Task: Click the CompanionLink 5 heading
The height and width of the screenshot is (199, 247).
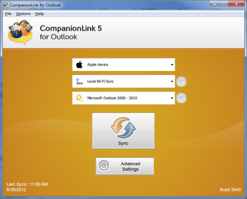Action: click(x=71, y=28)
